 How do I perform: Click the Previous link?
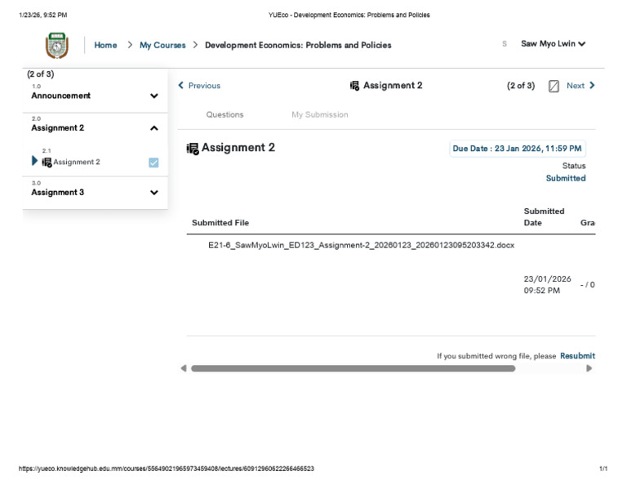(x=204, y=86)
